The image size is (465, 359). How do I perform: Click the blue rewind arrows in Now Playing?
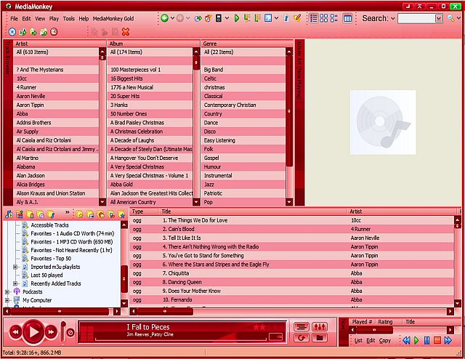point(406,340)
